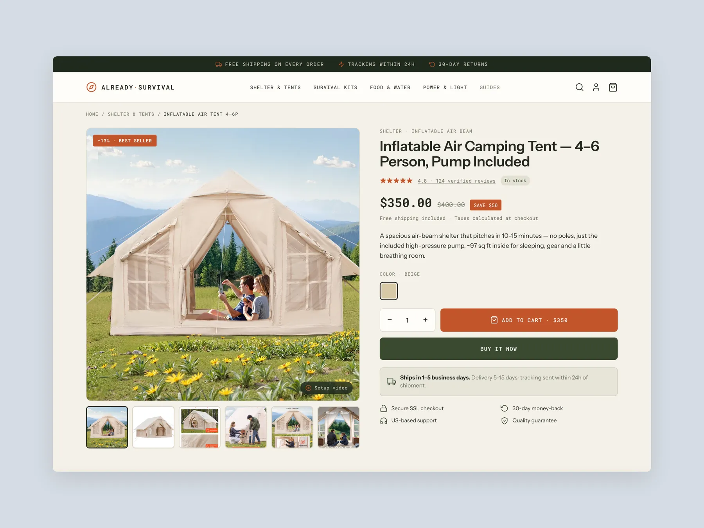Click the quantity field showing 1
704x528 pixels.
tap(407, 320)
